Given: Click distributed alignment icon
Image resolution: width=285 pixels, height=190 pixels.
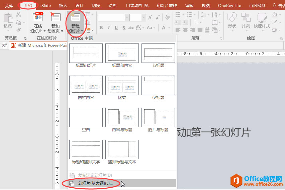Looking at the screenshot, I should click(207, 30).
